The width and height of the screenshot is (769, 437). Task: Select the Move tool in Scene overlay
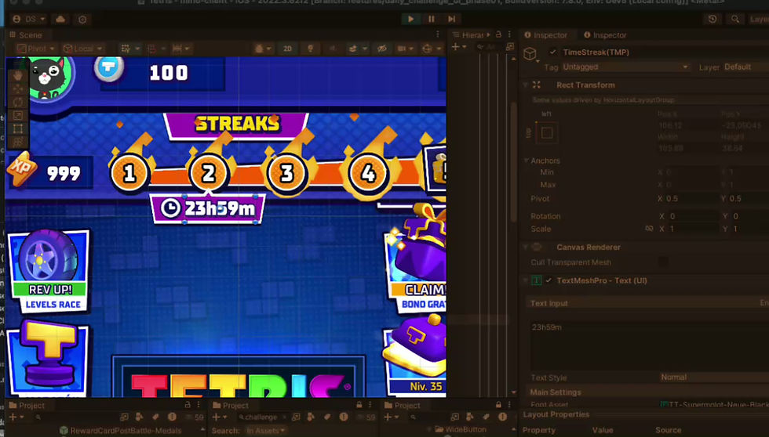point(17,89)
